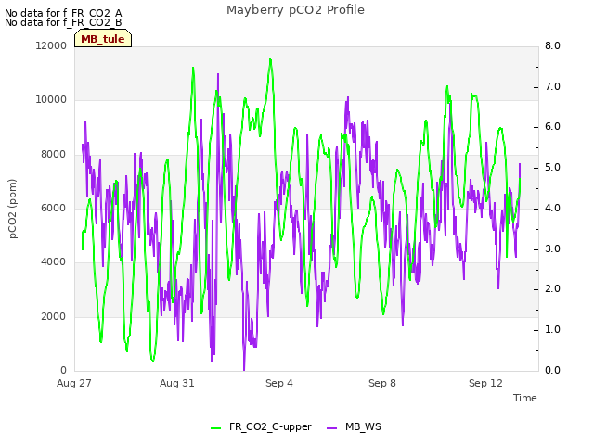Click the Aug 31 x-axis tick label
The height and width of the screenshot is (445, 594).
177,383
